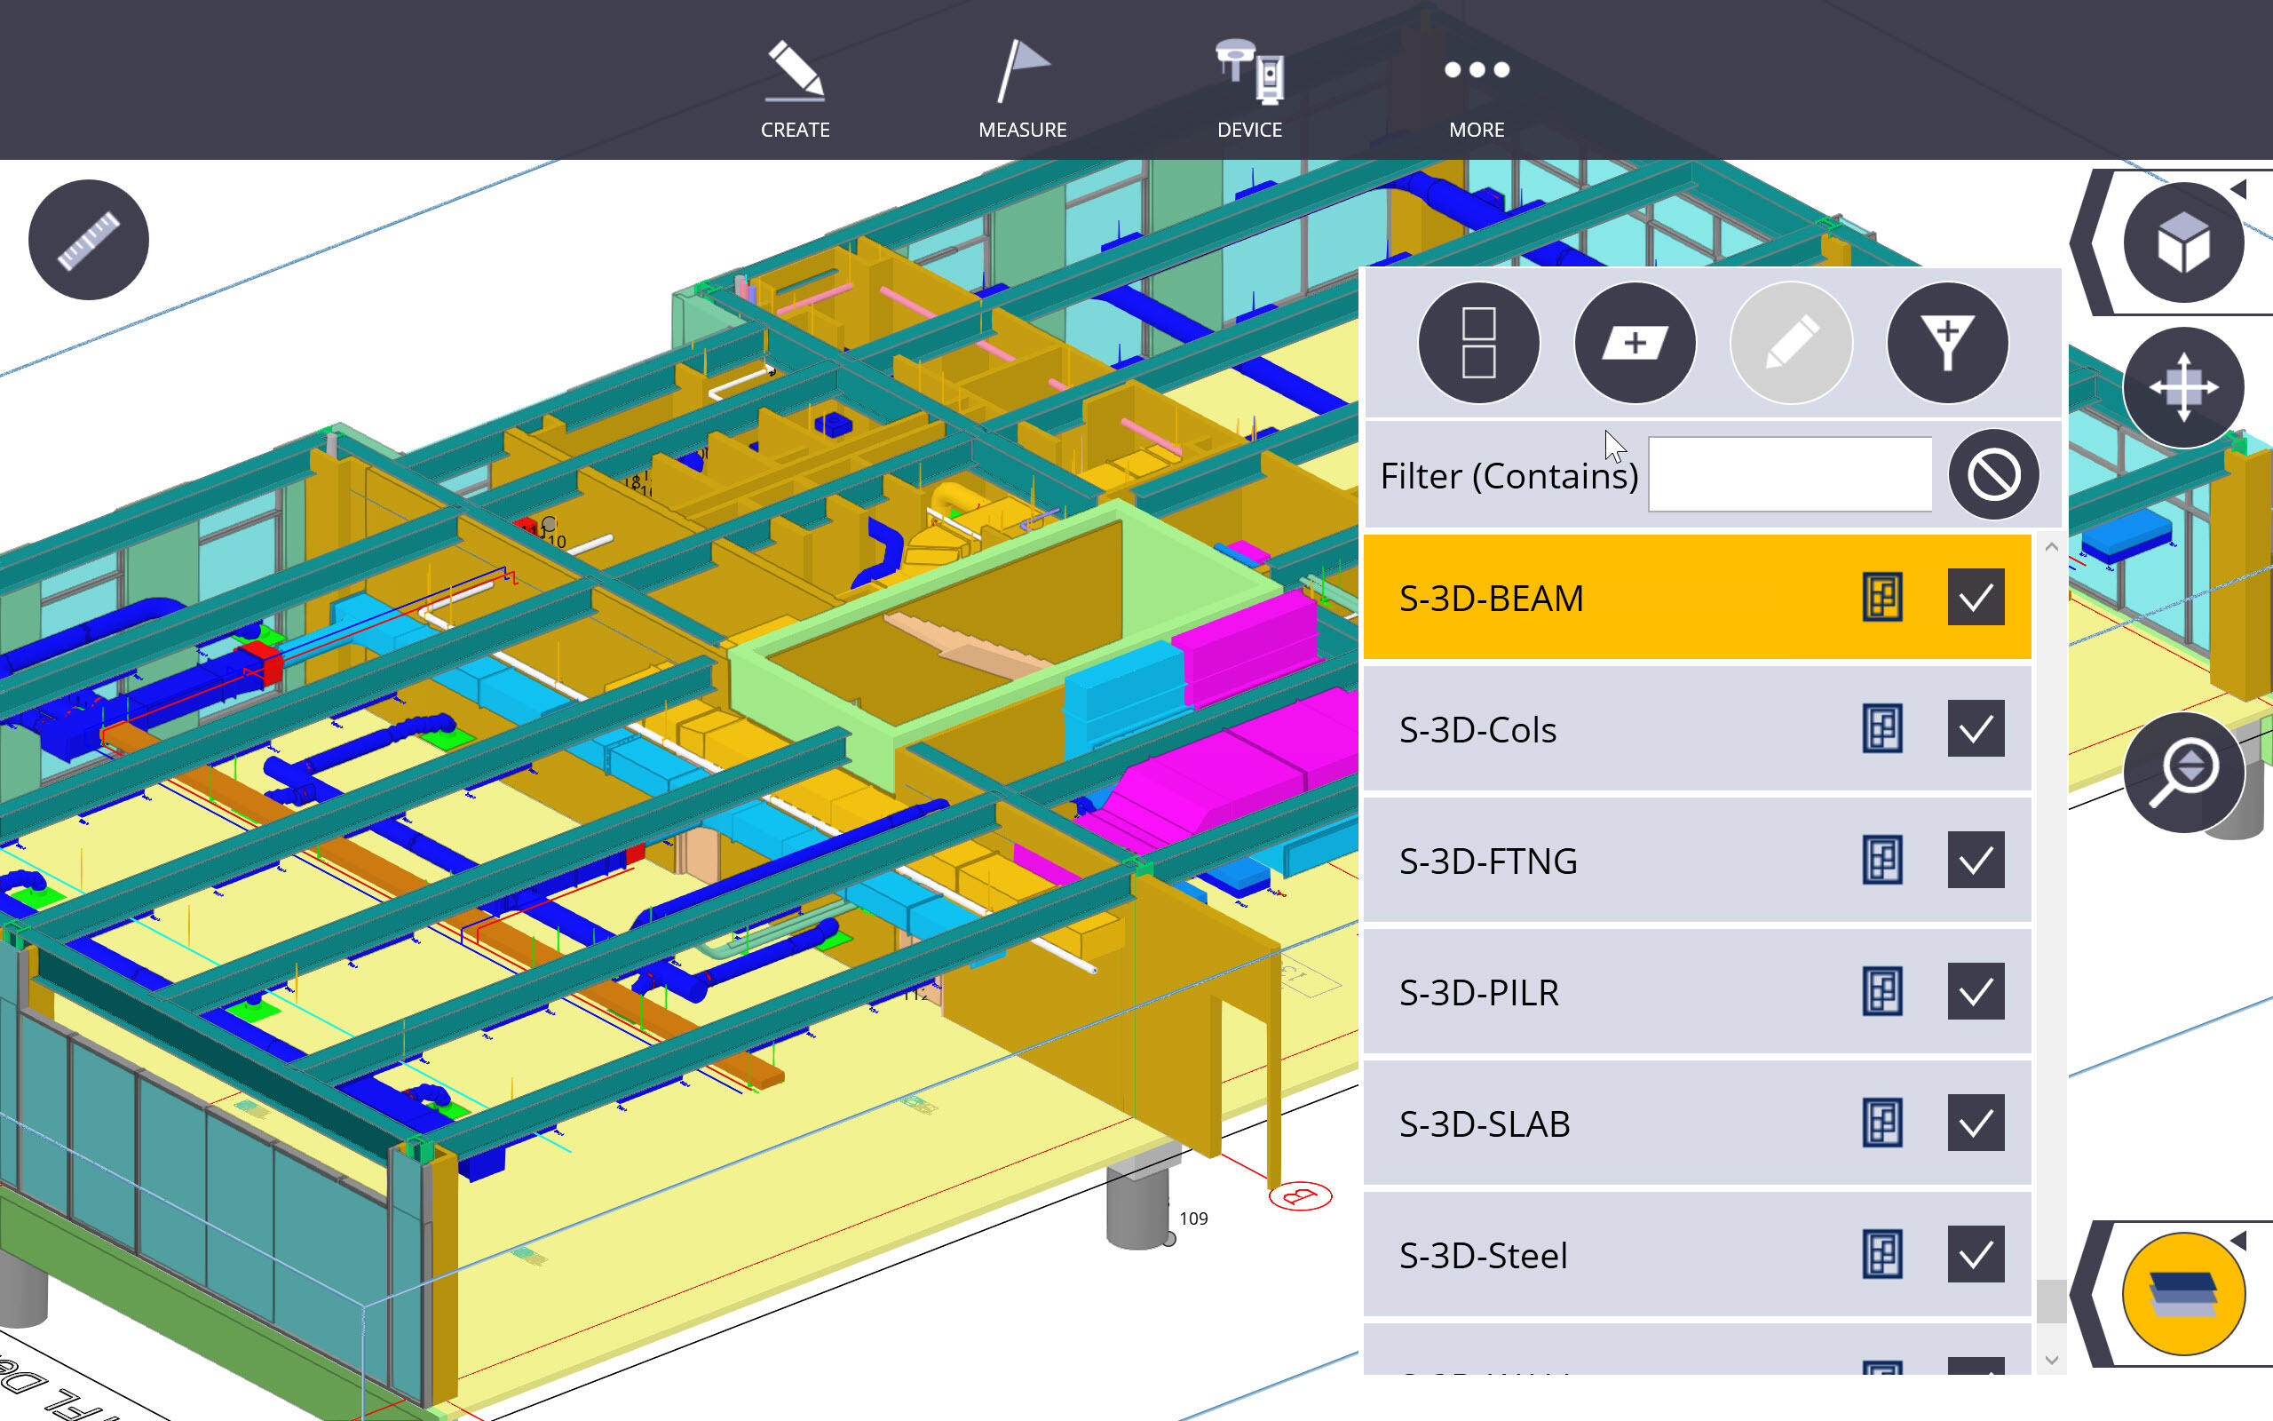Image resolution: width=2273 pixels, height=1421 pixels.
Task: Expand the layers button panel arrow
Action: tap(2240, 1241)
